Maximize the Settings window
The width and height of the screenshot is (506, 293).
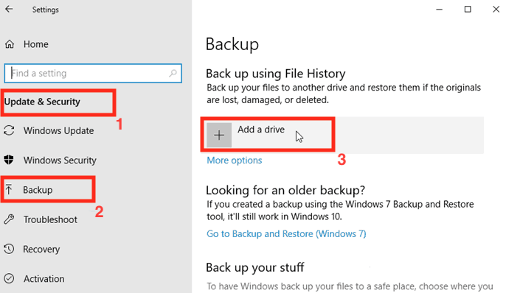[x=468, y=10]
